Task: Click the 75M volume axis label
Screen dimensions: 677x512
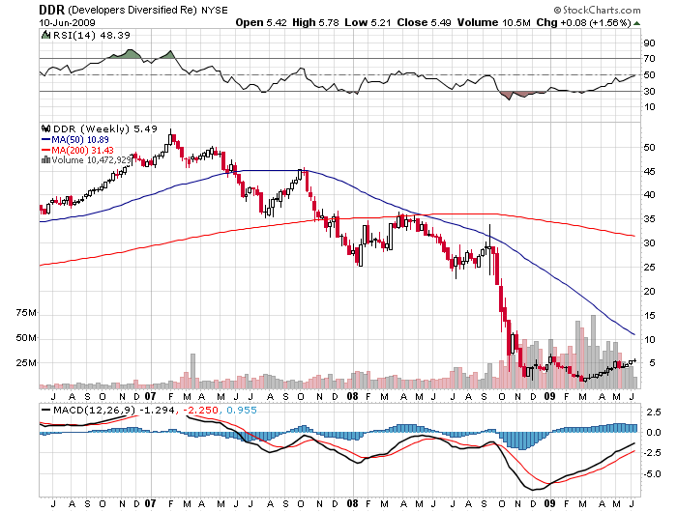Action: pos(26,313)
